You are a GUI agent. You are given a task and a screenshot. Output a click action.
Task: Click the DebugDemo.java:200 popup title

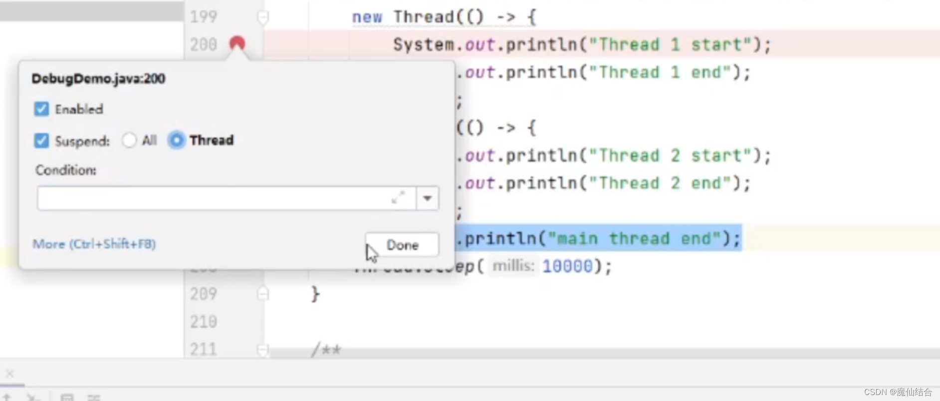click(x=98, y=79)
